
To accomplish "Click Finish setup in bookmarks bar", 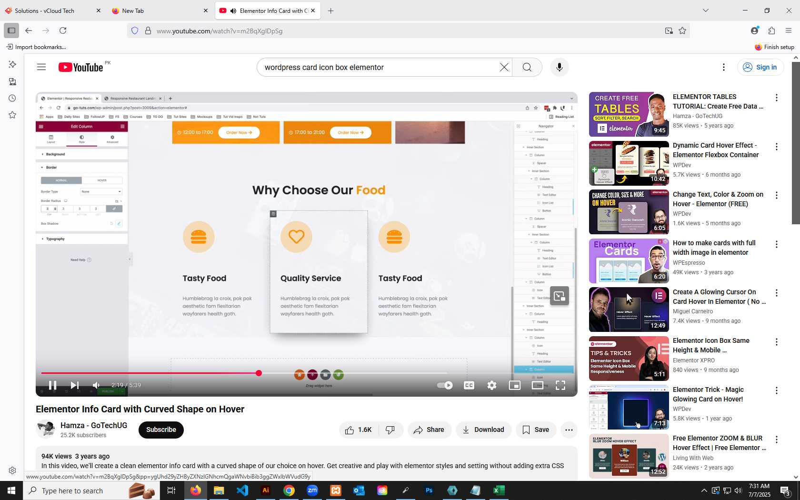I will point(775,47).
